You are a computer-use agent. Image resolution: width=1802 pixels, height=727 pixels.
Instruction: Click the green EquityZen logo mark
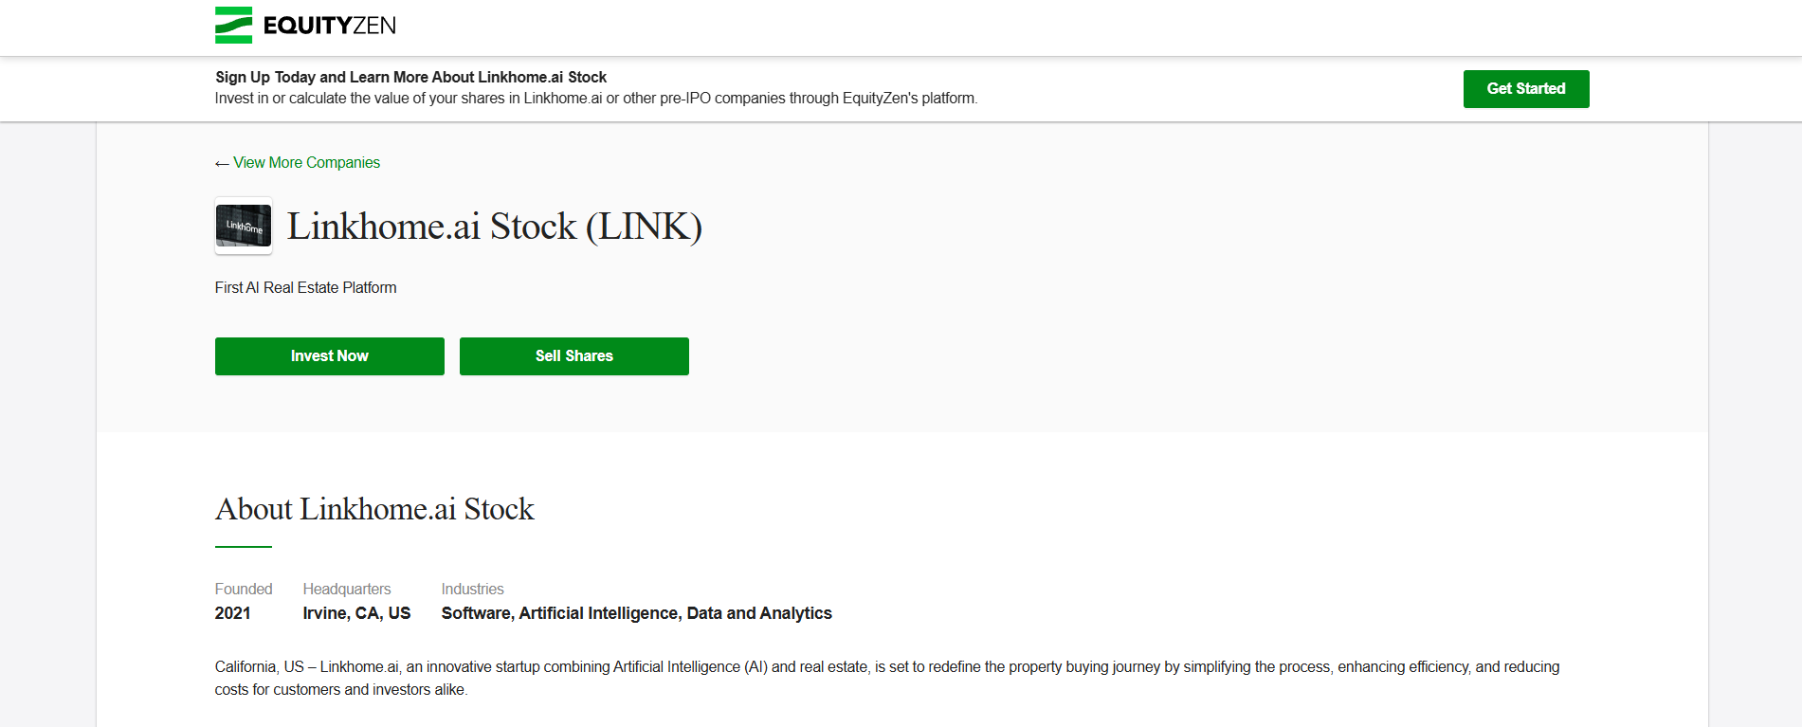click(x=233, y=26)
